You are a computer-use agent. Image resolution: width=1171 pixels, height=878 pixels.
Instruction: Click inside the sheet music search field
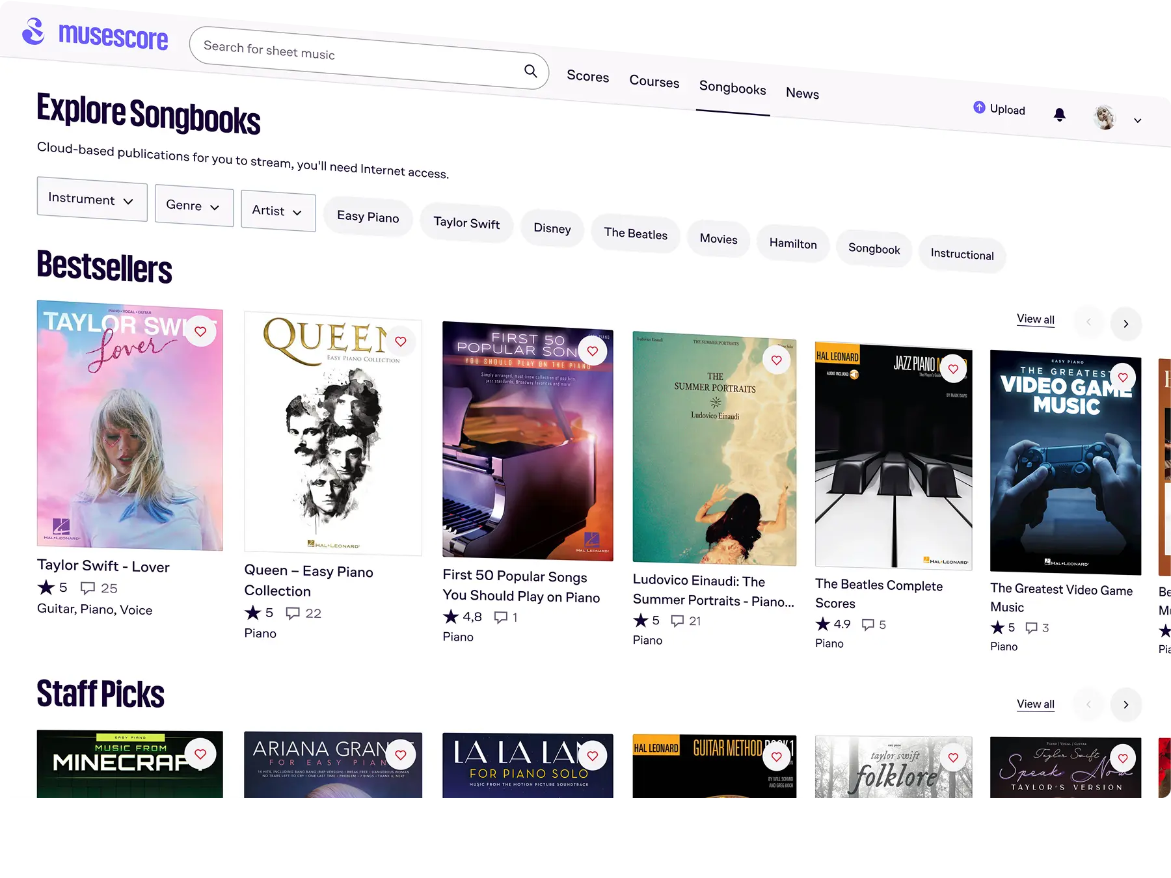point(325,52)
